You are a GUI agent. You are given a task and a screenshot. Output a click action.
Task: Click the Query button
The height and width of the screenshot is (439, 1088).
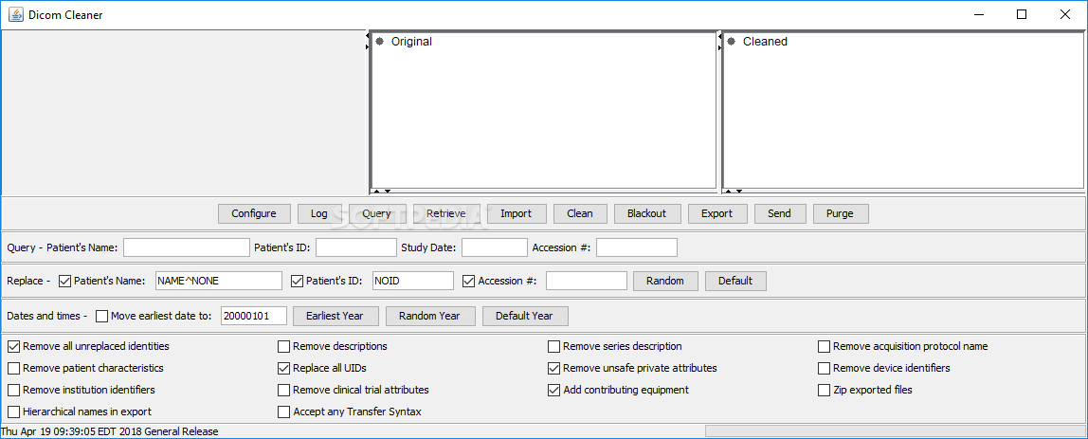377,213
